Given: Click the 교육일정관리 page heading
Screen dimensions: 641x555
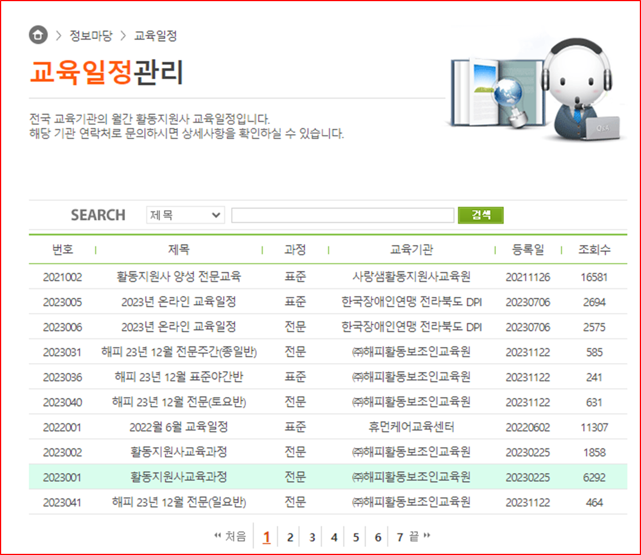Looking at the screenshot, I should [x=106, y=72].
